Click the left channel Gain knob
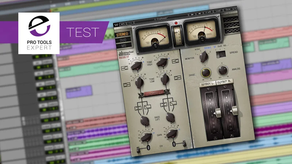This screenshot has height=164, width=292. (x=146, y=137)
